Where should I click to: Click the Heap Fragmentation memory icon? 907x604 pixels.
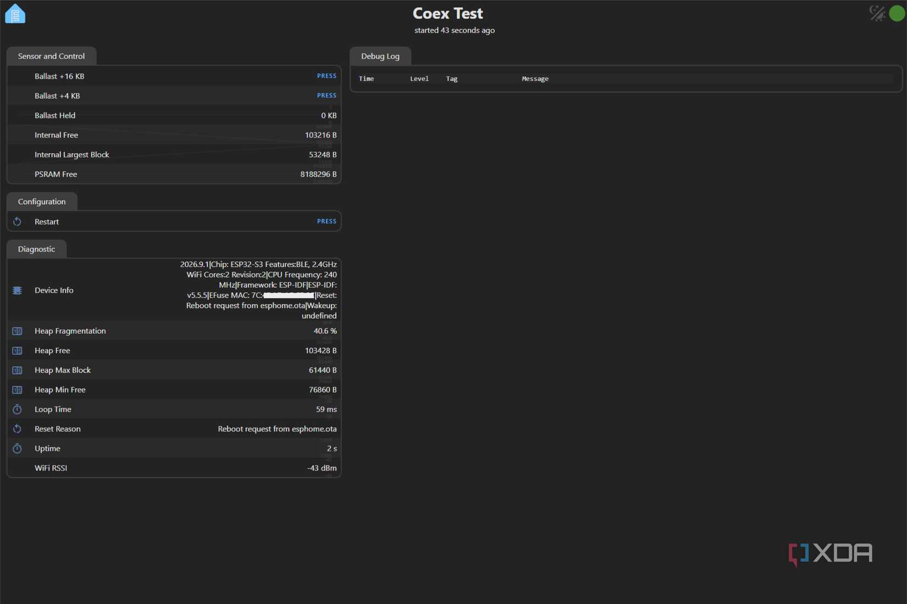coord(17,331)
